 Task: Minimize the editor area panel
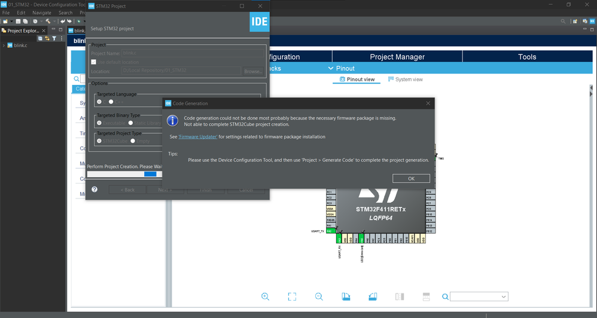tap(585, 29)
